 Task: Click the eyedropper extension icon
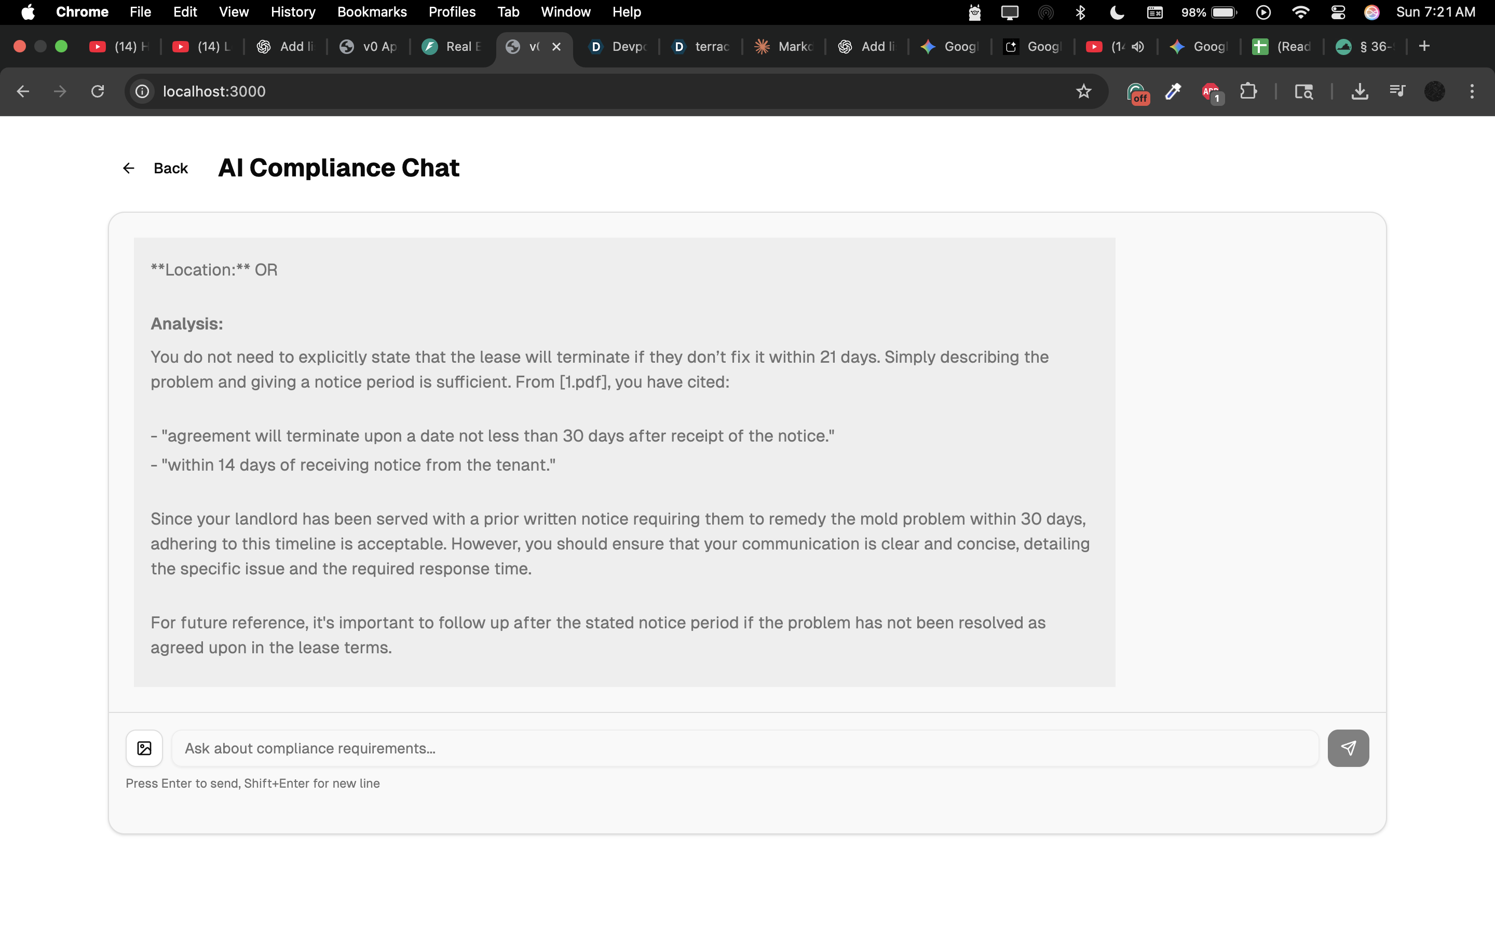point(1173,91)
